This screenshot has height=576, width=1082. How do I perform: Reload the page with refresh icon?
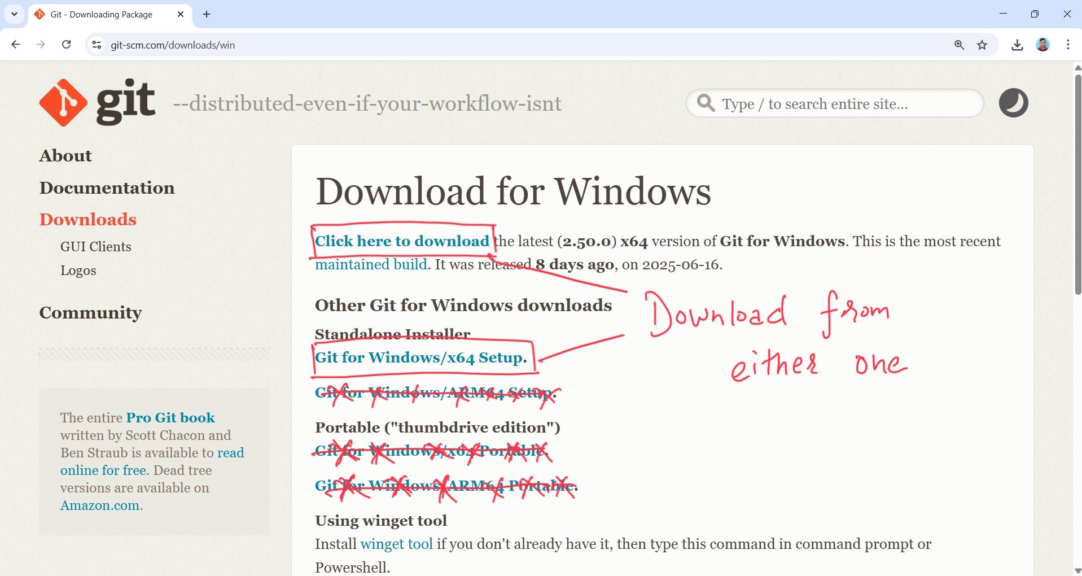pos(66,45)
